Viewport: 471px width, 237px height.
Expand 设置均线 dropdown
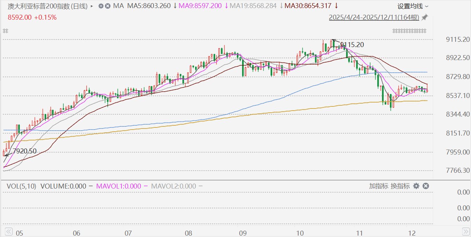(413, 6)
